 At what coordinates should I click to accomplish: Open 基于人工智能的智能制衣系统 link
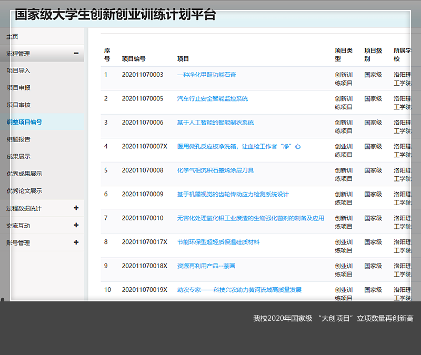pyautogui.click(x=215, y=123)
